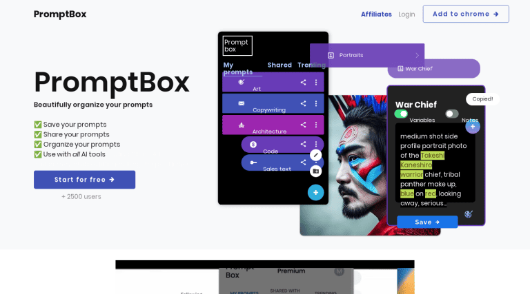This screenshot has height=294, width=530.
Task: Click the highlighted 'red' variable
Action: tap(431, 193)
